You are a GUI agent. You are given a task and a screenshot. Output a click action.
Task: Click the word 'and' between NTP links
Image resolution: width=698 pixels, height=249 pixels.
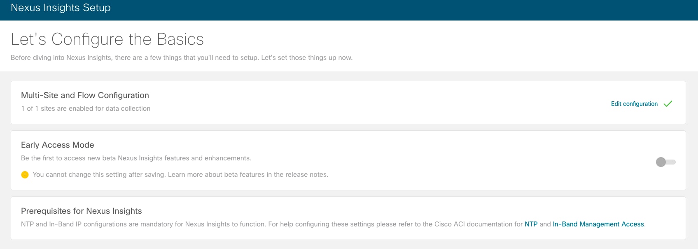(545, 224)
